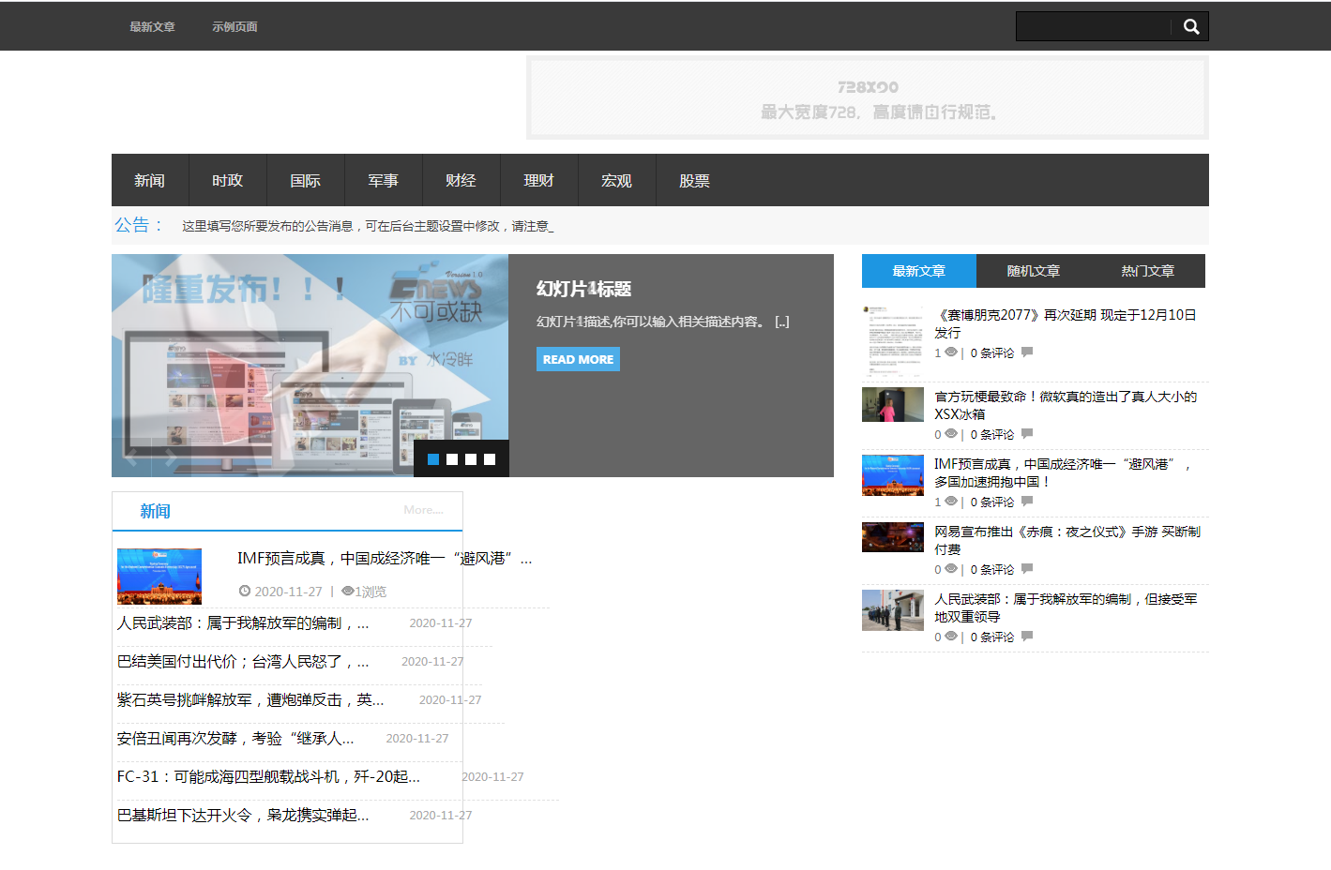Open the 财经 navigation menu item
Image resolution: width=1331 pixels, height=870 pixels.
coord(461,181)
